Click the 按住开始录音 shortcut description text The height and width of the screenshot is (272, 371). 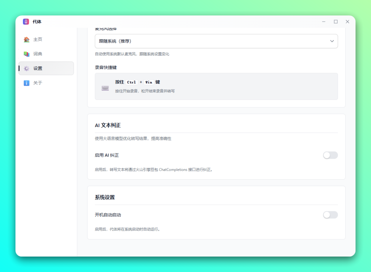(x=145, y=91)
